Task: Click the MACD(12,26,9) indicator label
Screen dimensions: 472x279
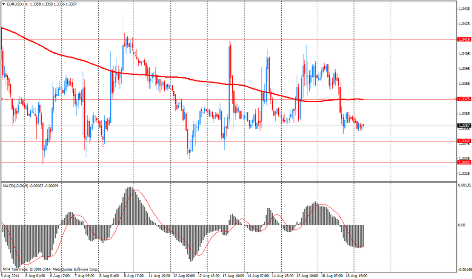Action: point(16,186)
